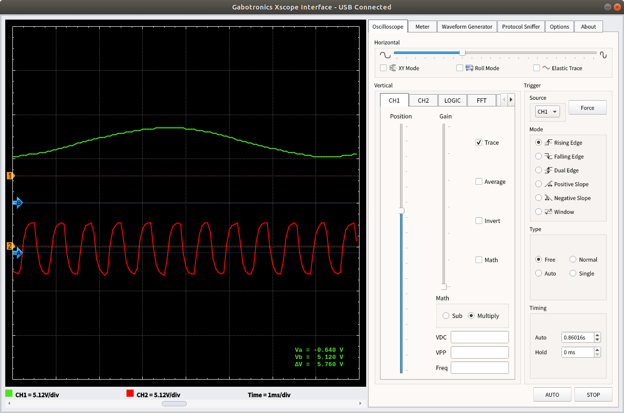
Task: Select Falling Edge trigger mode
Action: pyautogui.click(x=539, y=156)
